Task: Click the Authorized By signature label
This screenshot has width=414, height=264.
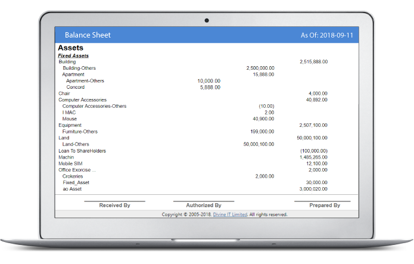Action: pos(204,205)
